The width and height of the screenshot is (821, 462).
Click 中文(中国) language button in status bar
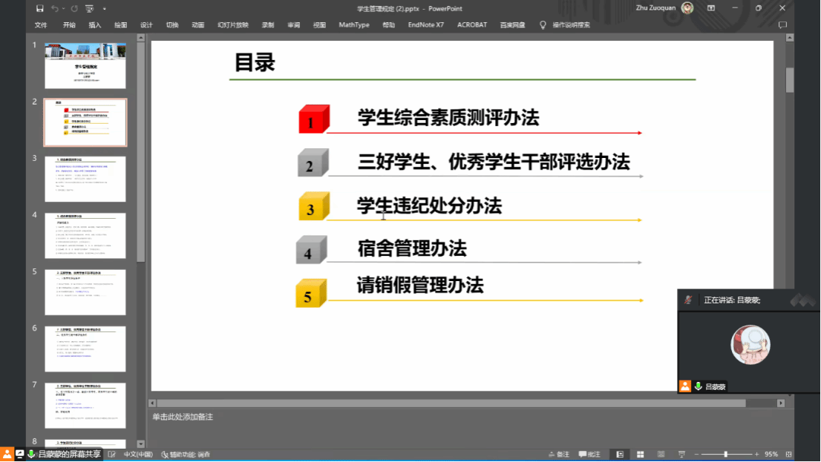[138, 454]
